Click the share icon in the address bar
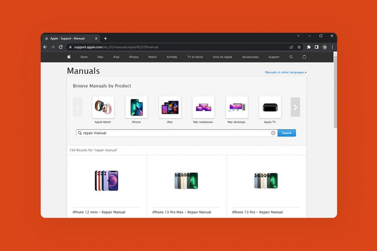This screenshot has width=377, height=251. [x=291, y=47]
